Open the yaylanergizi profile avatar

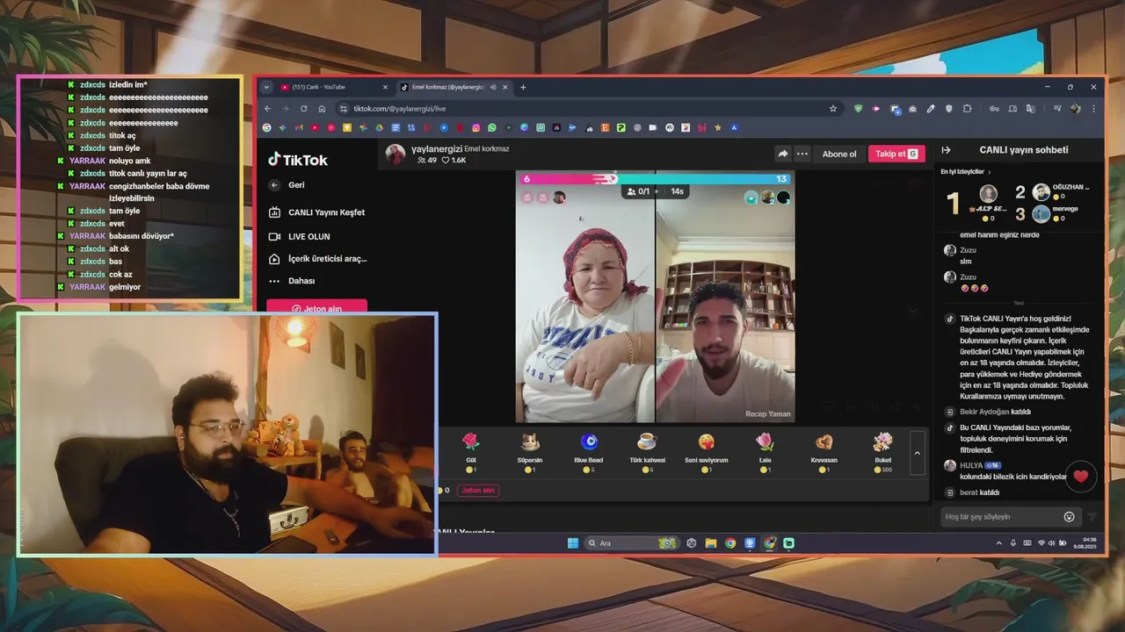[396, 154]
